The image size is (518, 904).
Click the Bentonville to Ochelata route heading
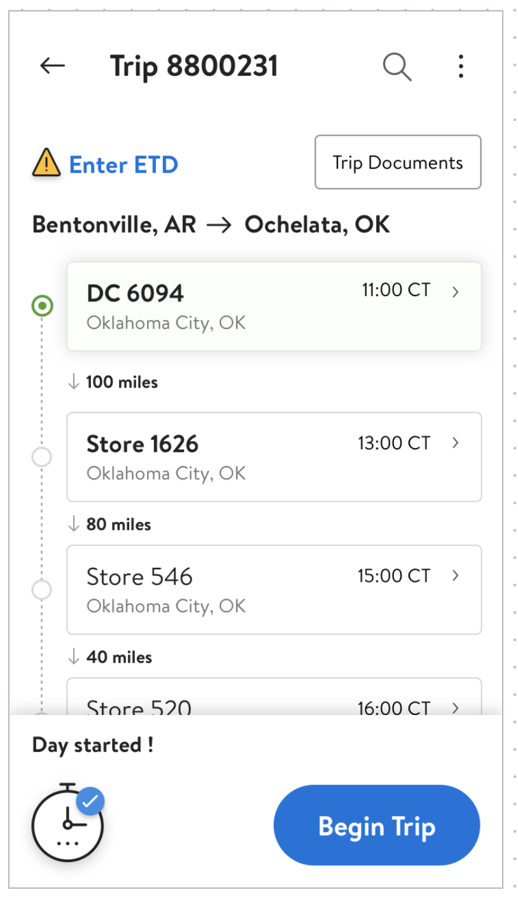[x=211, y=224]
